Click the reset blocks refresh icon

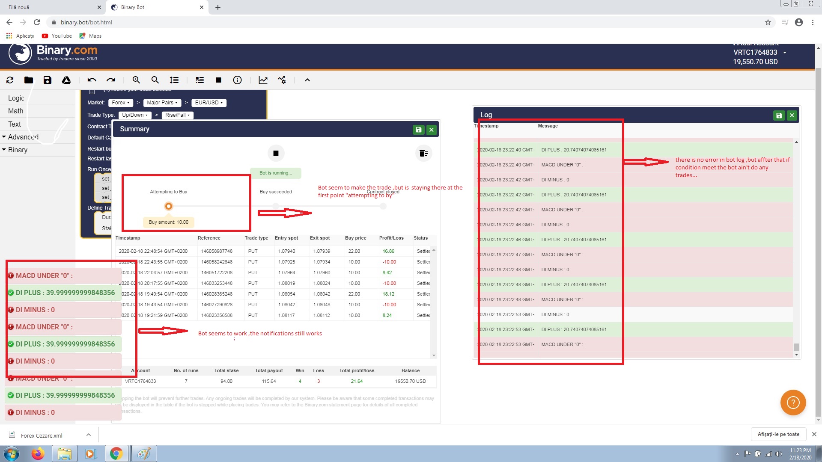pos(10,80)
